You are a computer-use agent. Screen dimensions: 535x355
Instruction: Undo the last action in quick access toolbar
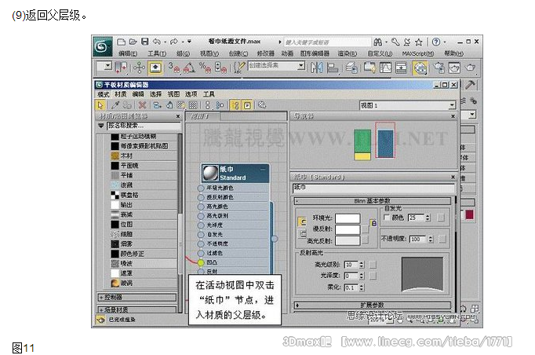[157, 42]
